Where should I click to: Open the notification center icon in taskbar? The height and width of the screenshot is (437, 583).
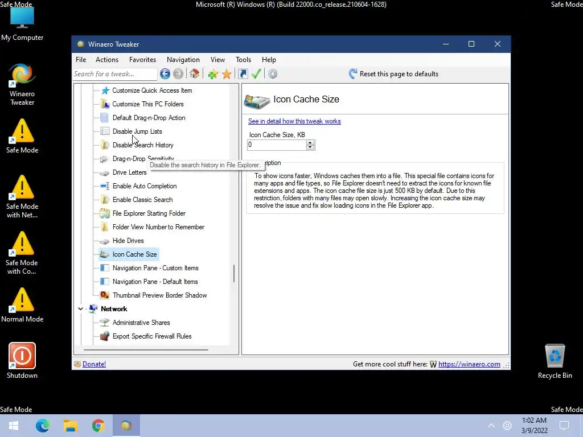(564, 426)
